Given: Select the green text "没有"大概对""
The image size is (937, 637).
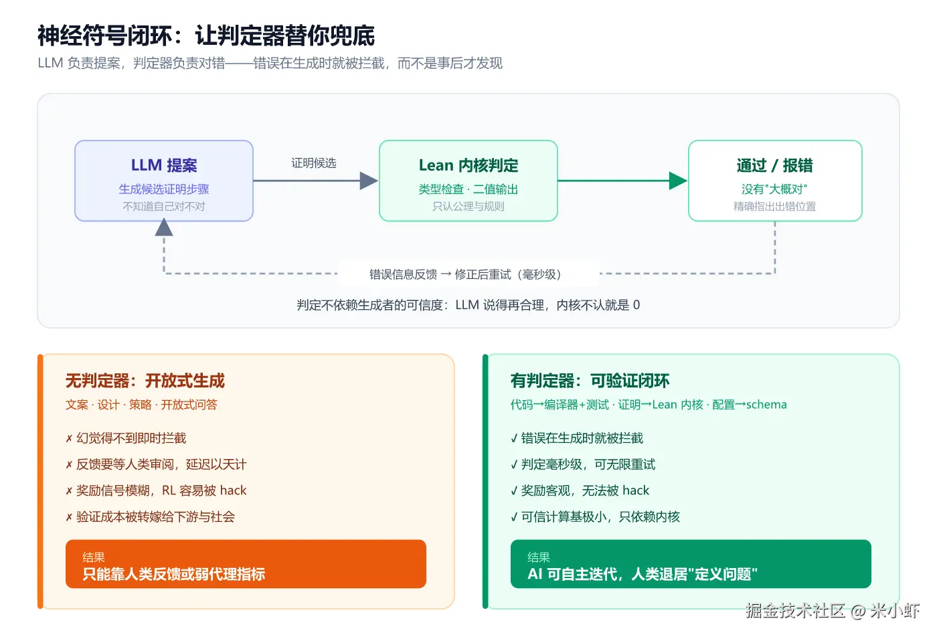Looking at the screenshot, I should coord(775,189).
